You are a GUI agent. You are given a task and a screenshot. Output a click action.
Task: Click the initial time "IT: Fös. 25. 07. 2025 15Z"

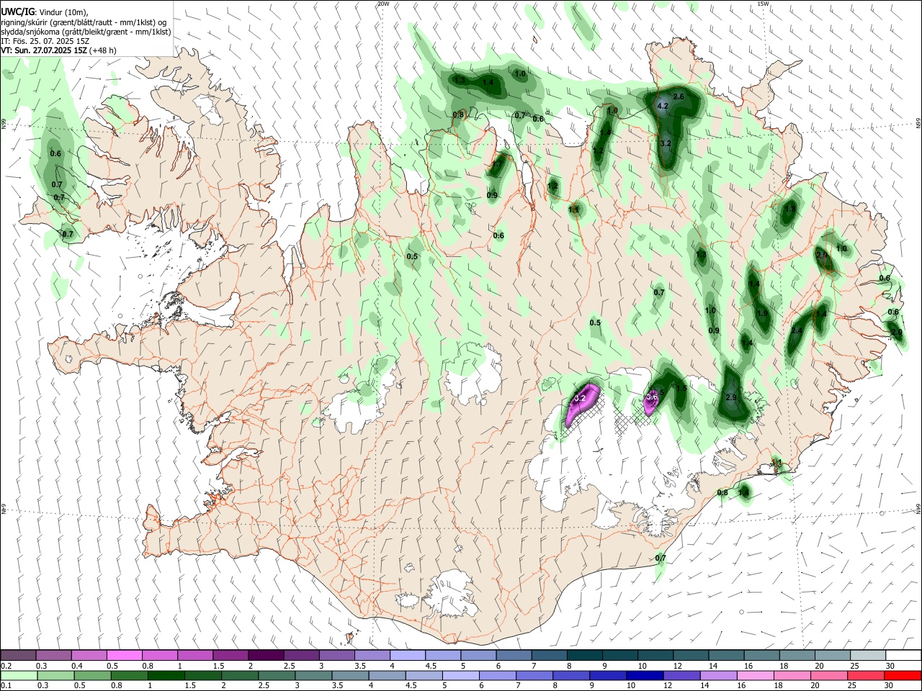click(x=45, y=41)
